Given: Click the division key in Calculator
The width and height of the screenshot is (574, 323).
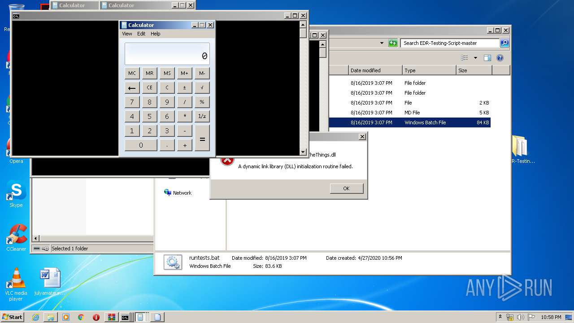Looking at the screenshot, I should 184,102.
